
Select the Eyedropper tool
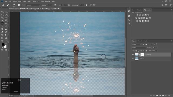(2, 20)
